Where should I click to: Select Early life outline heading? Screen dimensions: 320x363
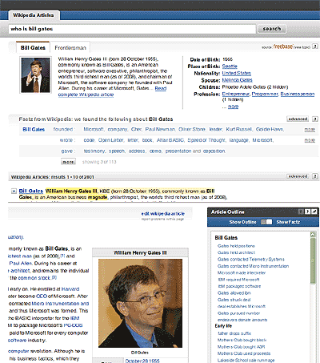coord(223,326)
